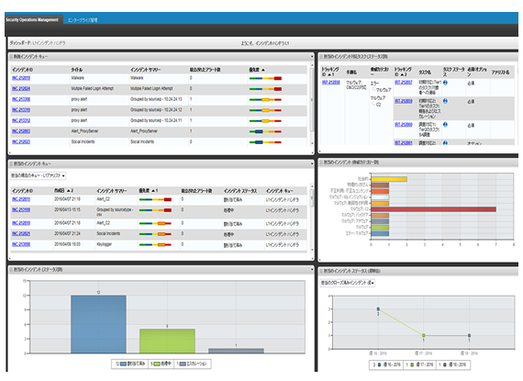
Task: Click the green bar labeled 5
Action: [x=167, y=341]
